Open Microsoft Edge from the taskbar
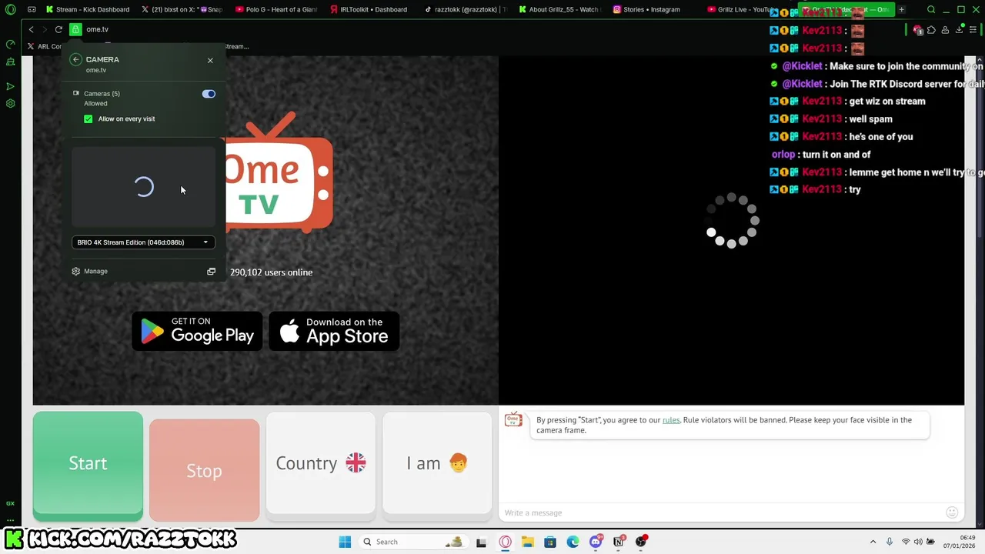 coord(573,542)
